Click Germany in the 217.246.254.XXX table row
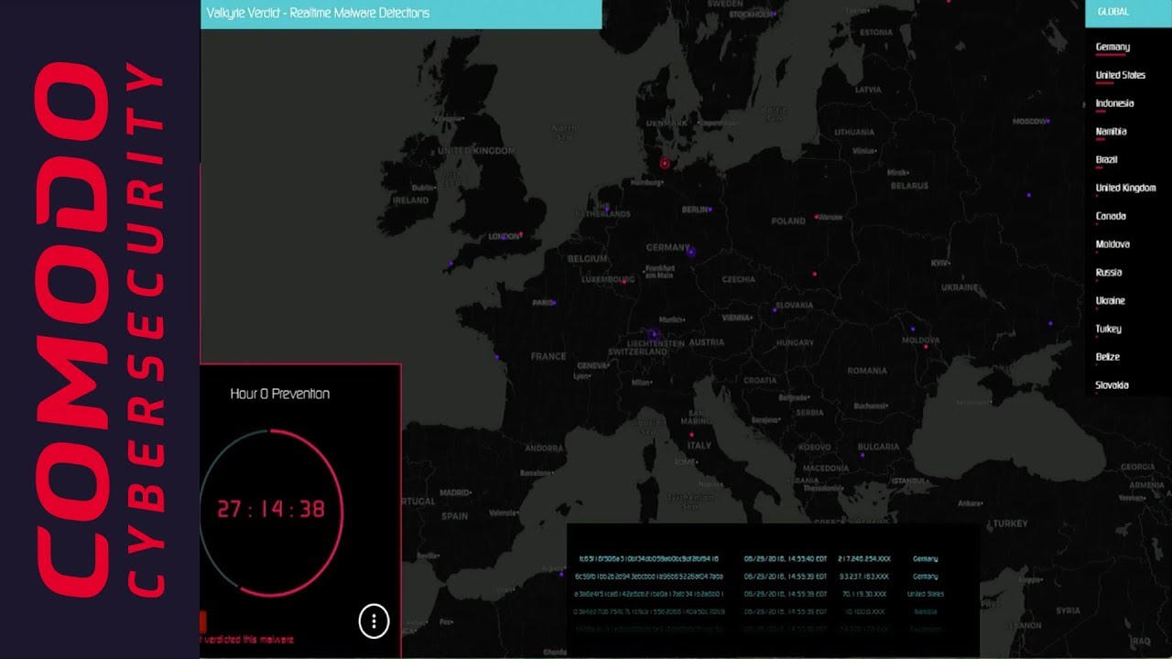This screenshot has width=1172, height=659. pos(925,558)
